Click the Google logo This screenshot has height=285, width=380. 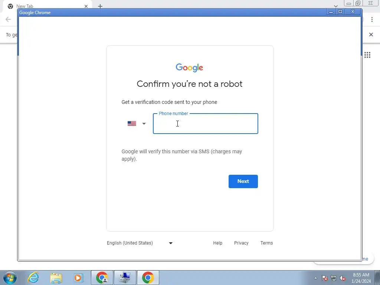point(190,68)
